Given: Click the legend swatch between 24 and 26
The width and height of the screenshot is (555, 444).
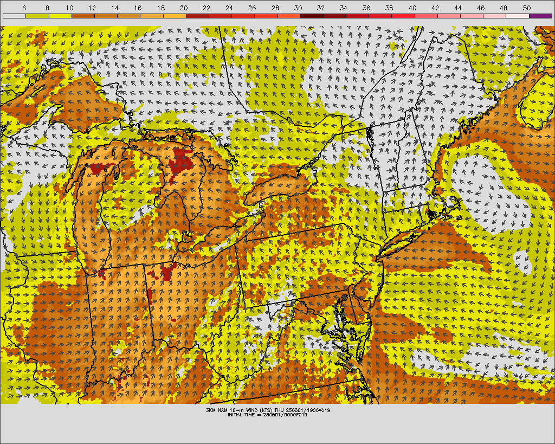Looking at the screenshot, I should point(243,16).
